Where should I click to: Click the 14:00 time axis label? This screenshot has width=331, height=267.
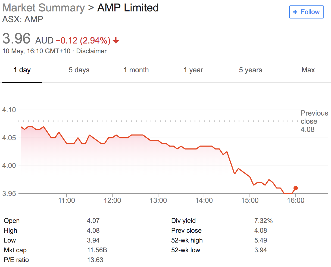pyautogui.click(x=204, y=201)
